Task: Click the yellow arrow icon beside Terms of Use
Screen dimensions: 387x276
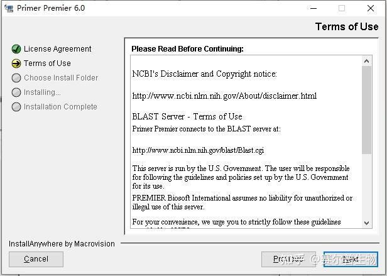Action: point(16,63)
